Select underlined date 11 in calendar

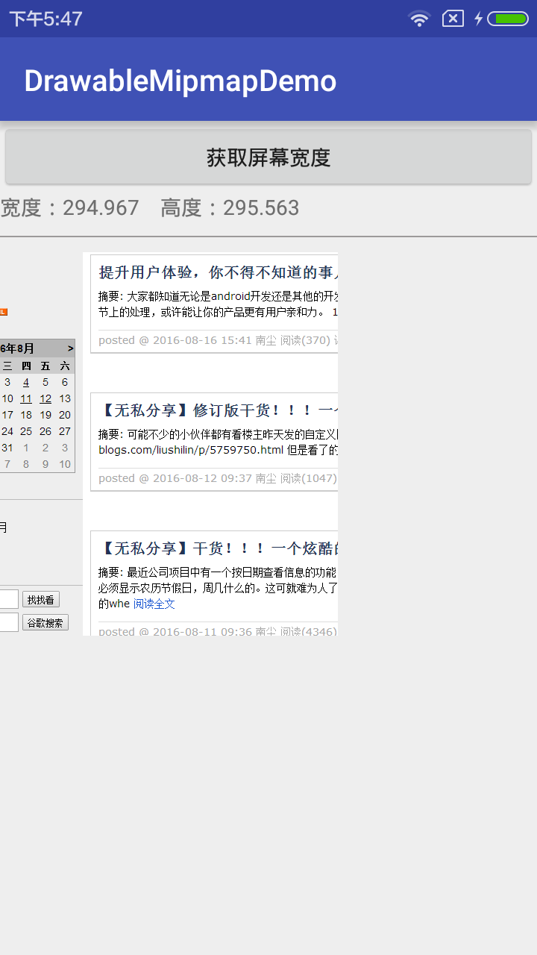pos(26,398)
